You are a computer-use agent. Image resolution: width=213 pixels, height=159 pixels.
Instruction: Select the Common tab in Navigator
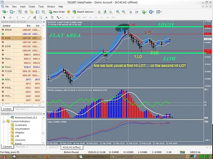pos(7,147)
